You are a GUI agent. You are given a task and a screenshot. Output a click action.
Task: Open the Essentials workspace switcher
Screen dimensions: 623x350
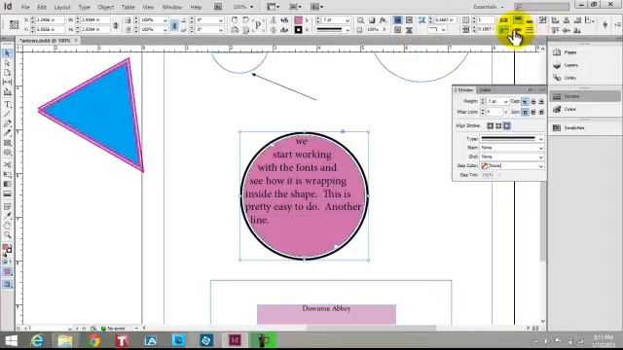tap(489, 7)
